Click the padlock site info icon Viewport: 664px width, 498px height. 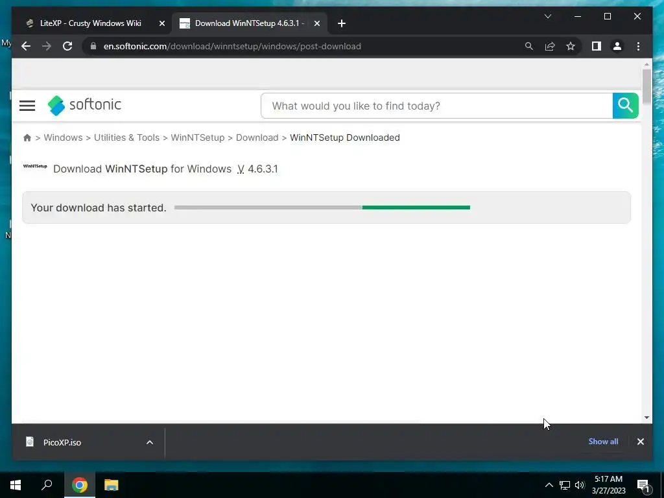[x=93, y=46]
